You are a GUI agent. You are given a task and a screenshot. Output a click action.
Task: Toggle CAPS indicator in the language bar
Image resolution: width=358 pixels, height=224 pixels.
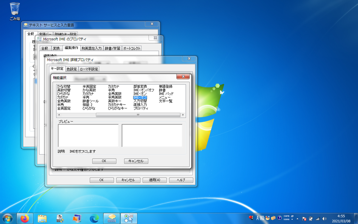coord(286,216)
